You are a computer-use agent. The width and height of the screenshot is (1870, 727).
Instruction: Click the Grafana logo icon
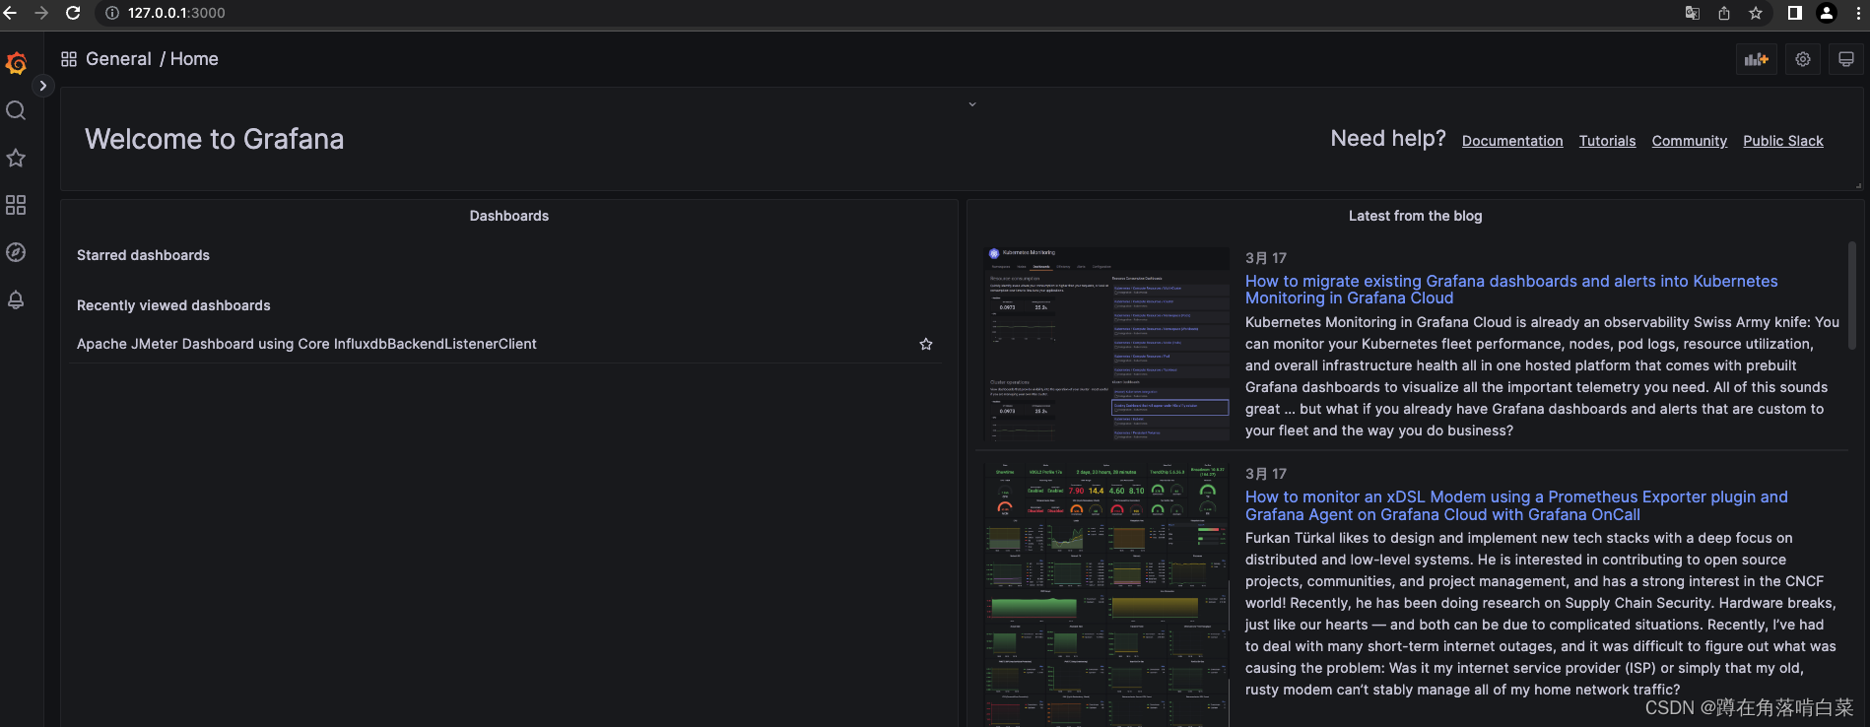pos(16,64)
